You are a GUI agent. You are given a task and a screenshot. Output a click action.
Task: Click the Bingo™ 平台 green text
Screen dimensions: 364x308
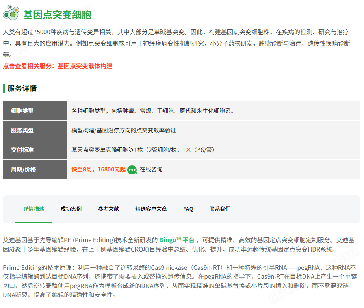point(177,240)
